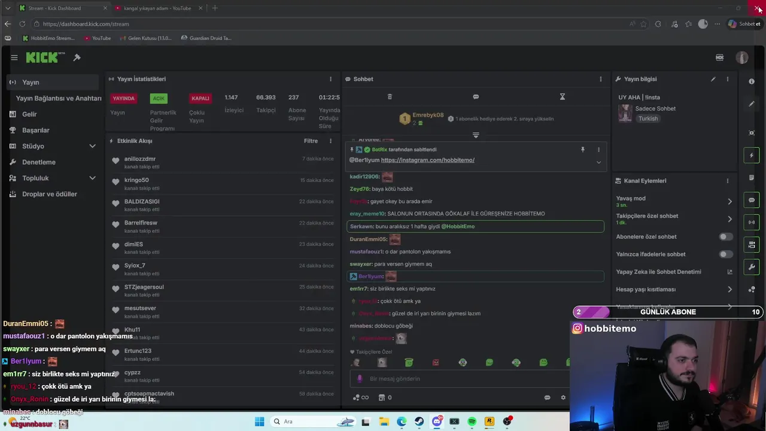Click the Windows Start button
766x431 pixels.
(x=259, y=421)
